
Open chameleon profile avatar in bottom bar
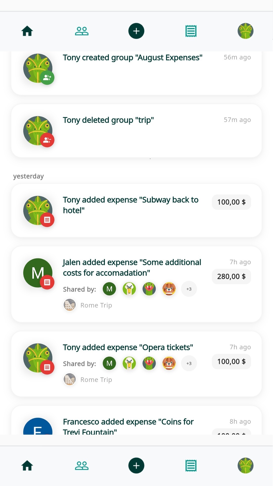245,465
